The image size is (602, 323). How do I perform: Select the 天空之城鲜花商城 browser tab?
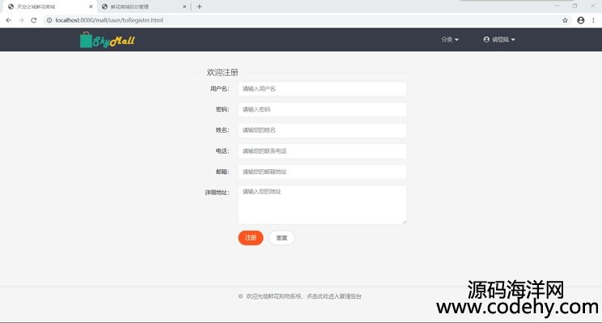click(x=49, y=6)
